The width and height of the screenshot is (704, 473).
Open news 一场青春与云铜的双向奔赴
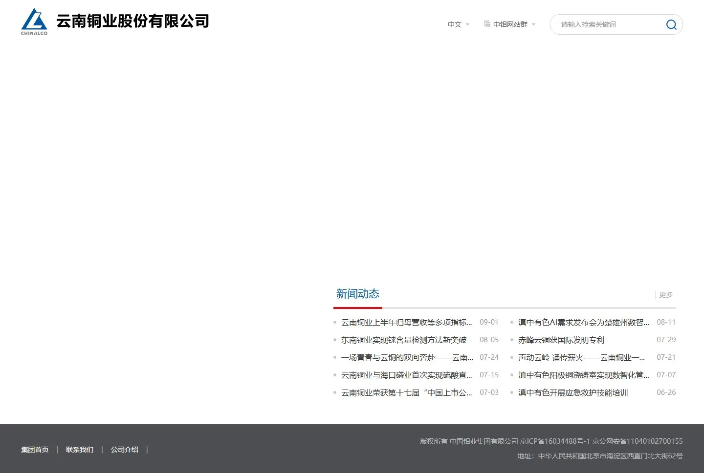(x=407, y=357)
